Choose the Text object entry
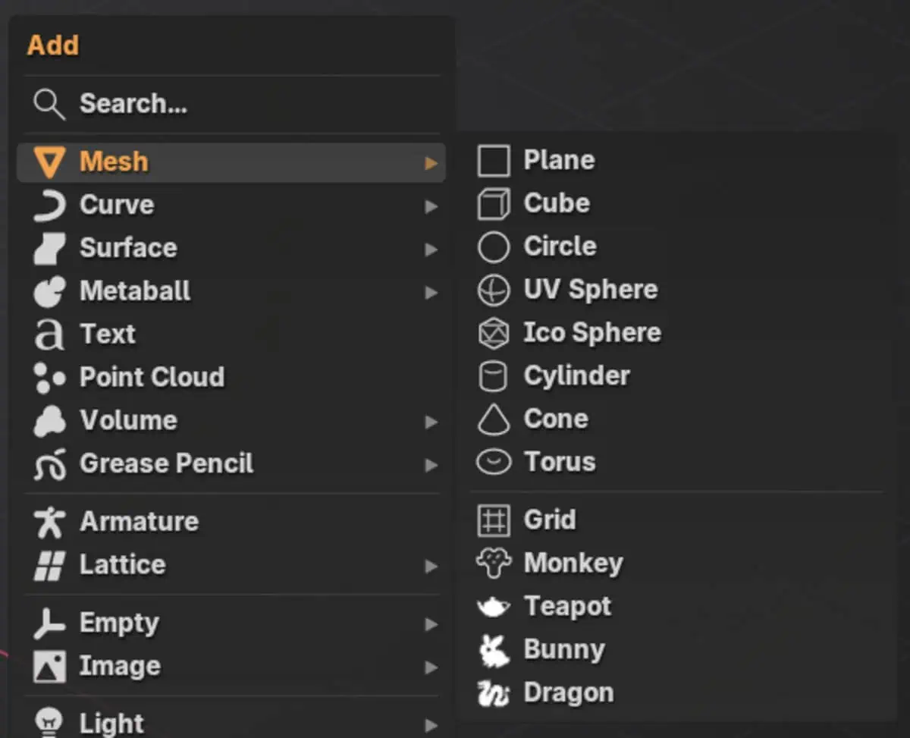This screenshot has width=910, height=738. (108, 334)
